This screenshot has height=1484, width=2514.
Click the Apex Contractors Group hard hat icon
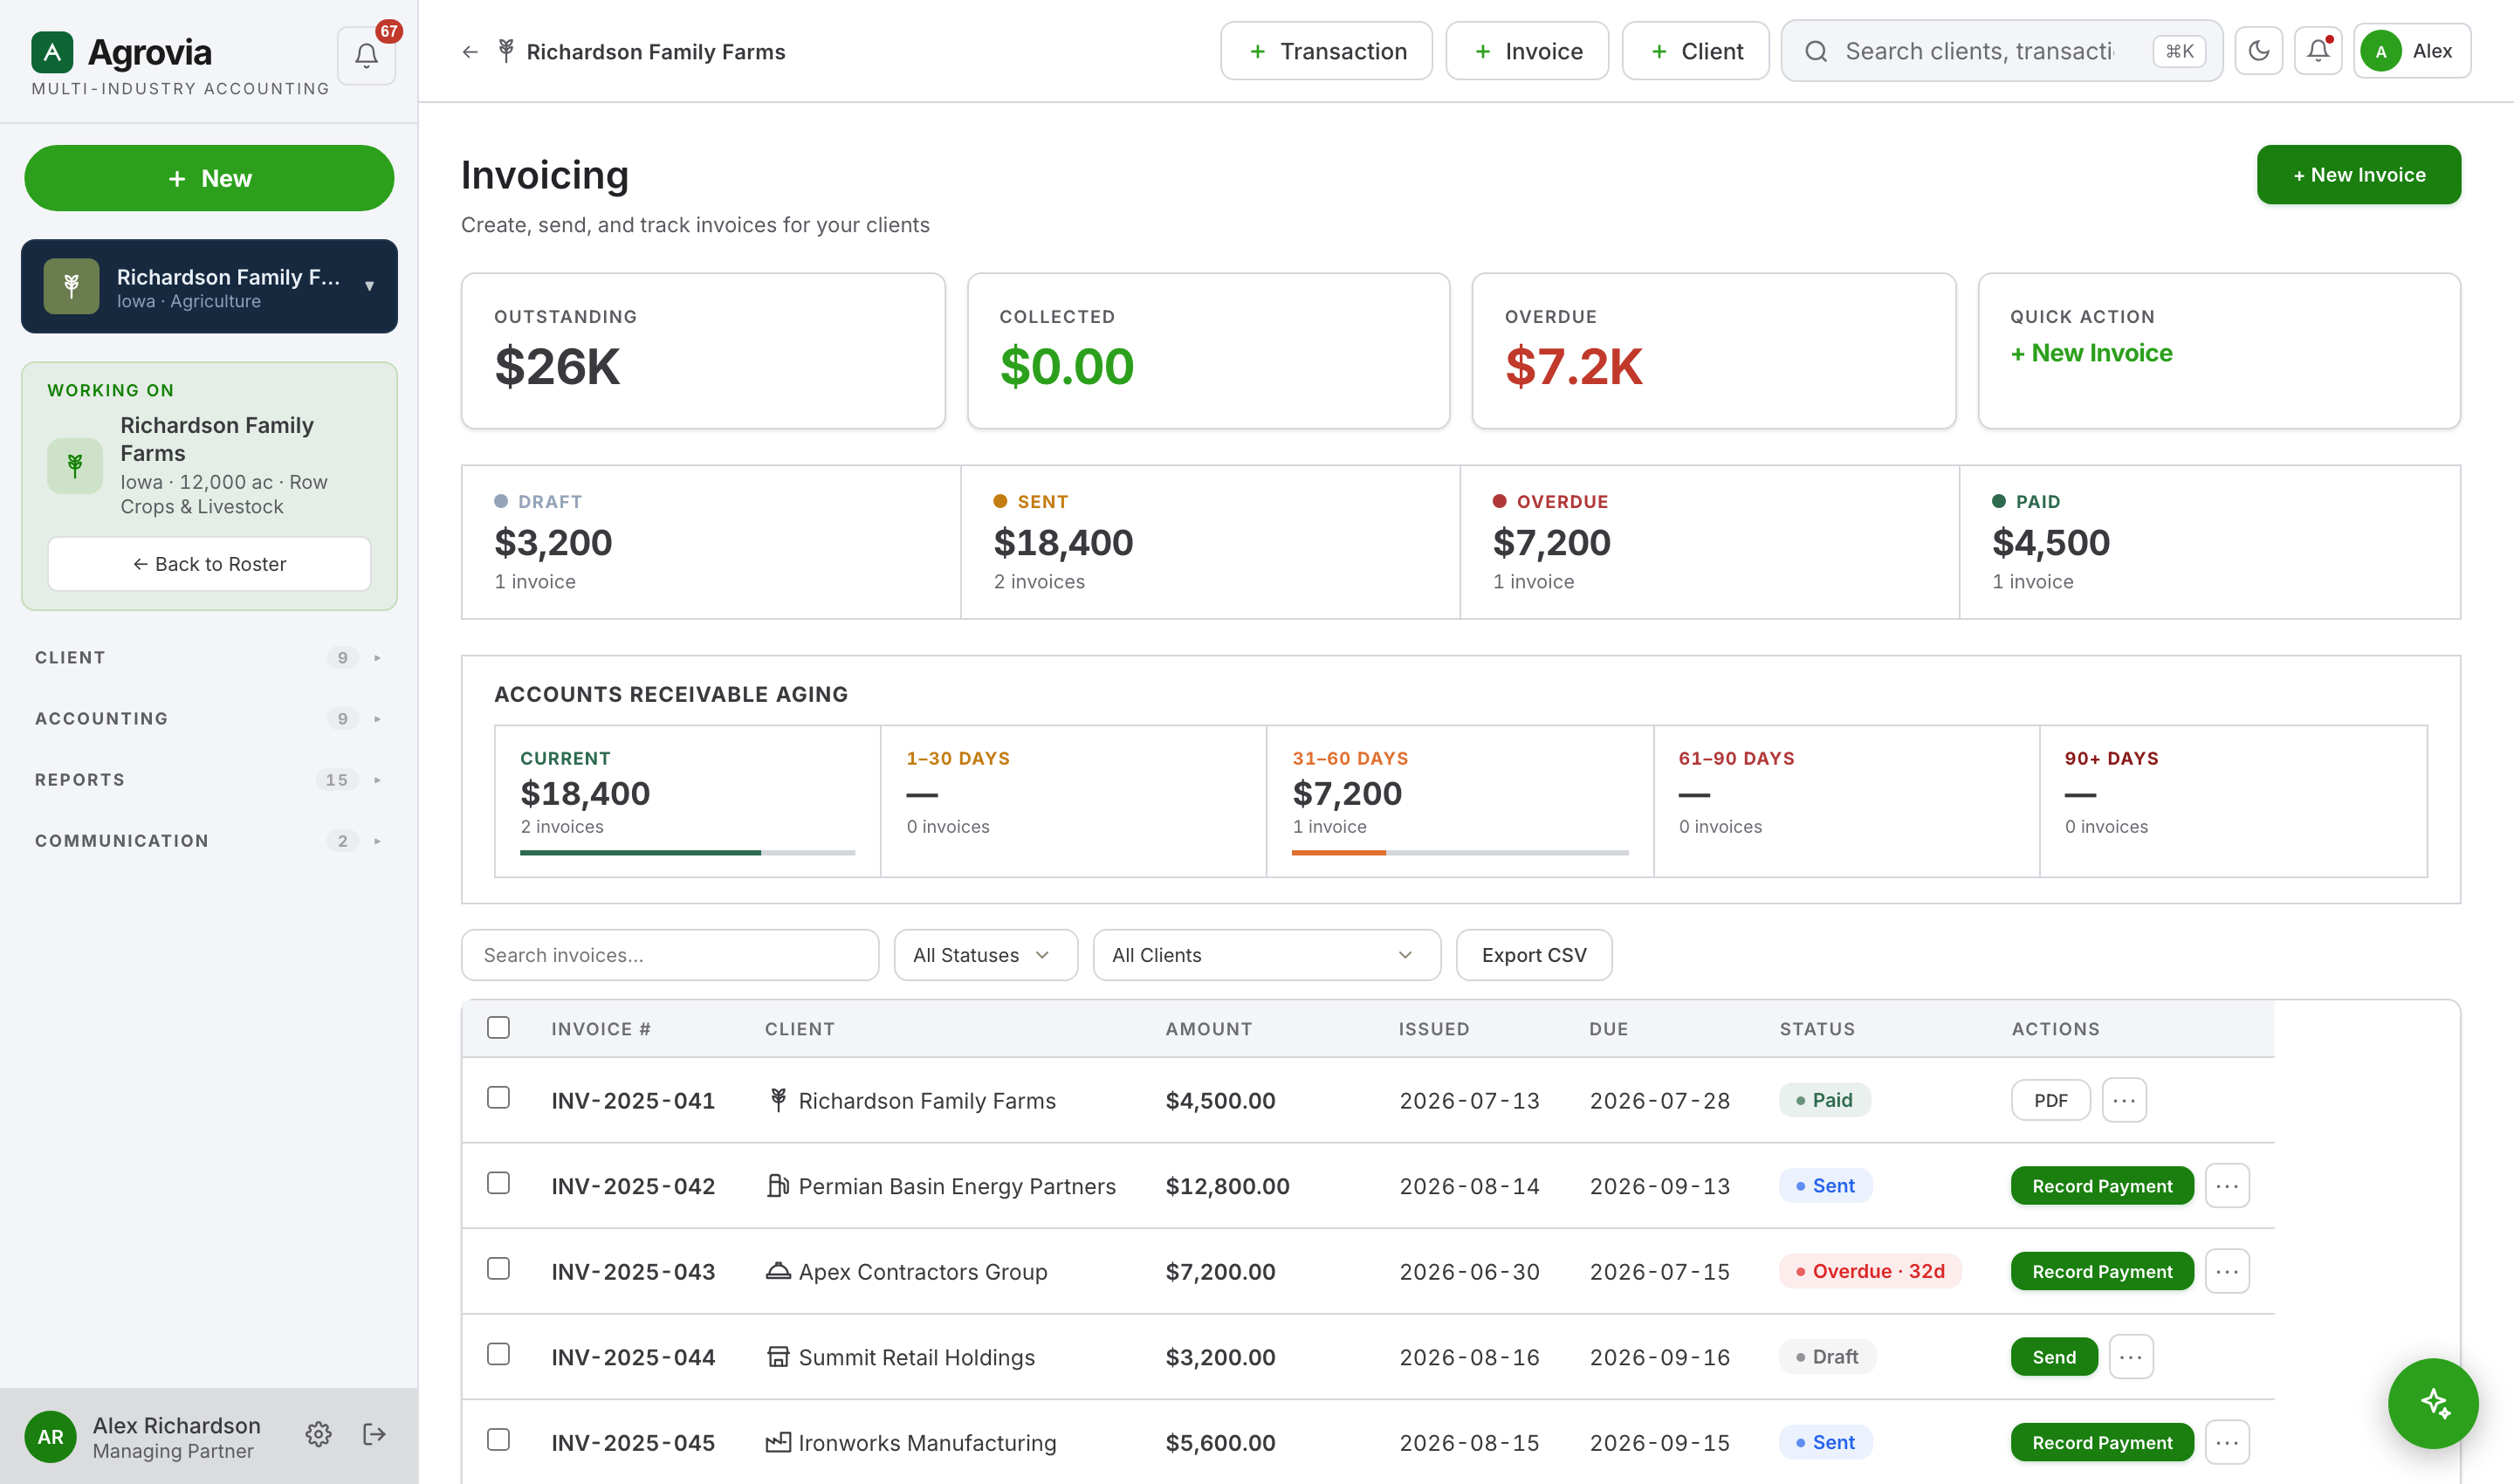coord(778,1271)
